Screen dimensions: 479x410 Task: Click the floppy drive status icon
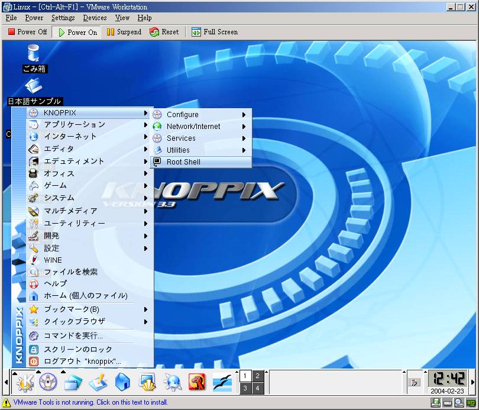coord(436,403)
